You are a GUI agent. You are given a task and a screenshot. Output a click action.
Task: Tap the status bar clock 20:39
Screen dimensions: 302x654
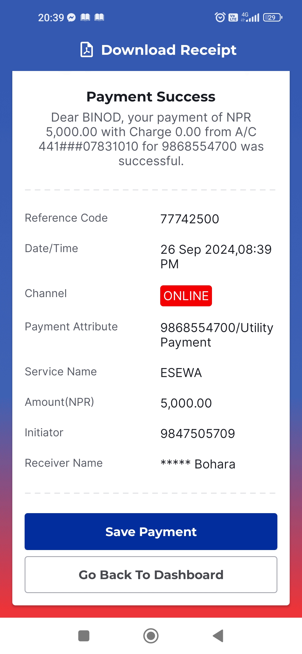[51, 18]
